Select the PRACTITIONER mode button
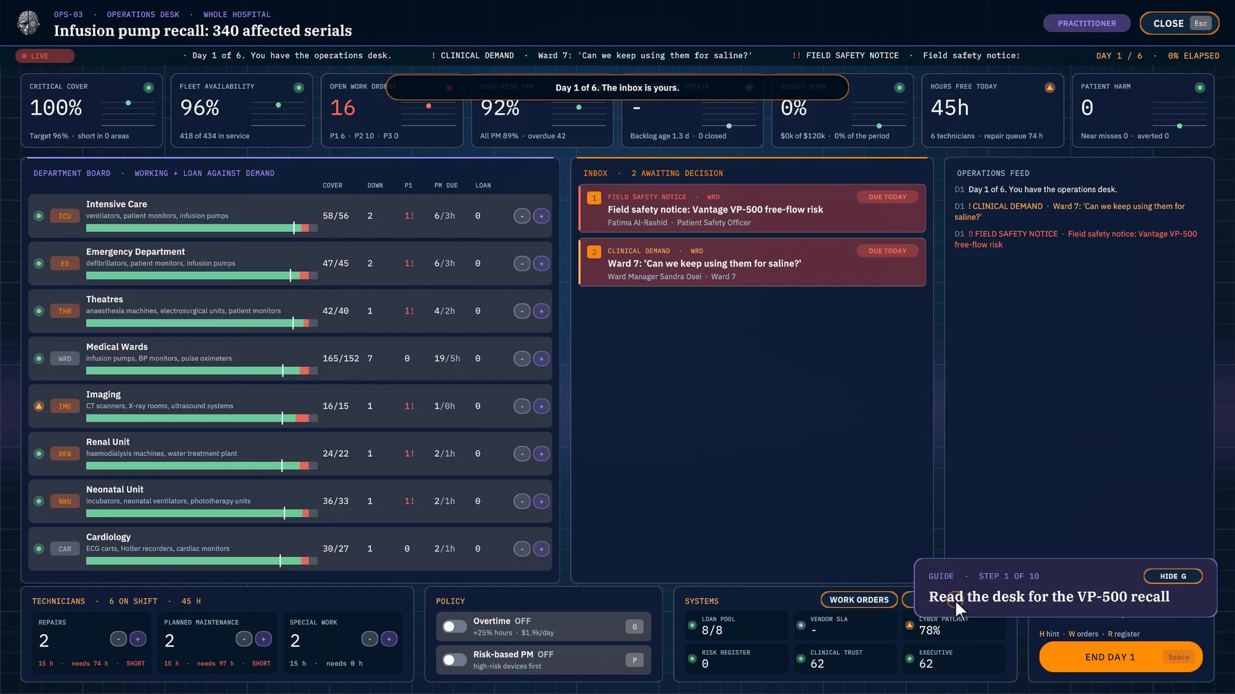Screen dimensions: 1235x694 pos(1087,23)
